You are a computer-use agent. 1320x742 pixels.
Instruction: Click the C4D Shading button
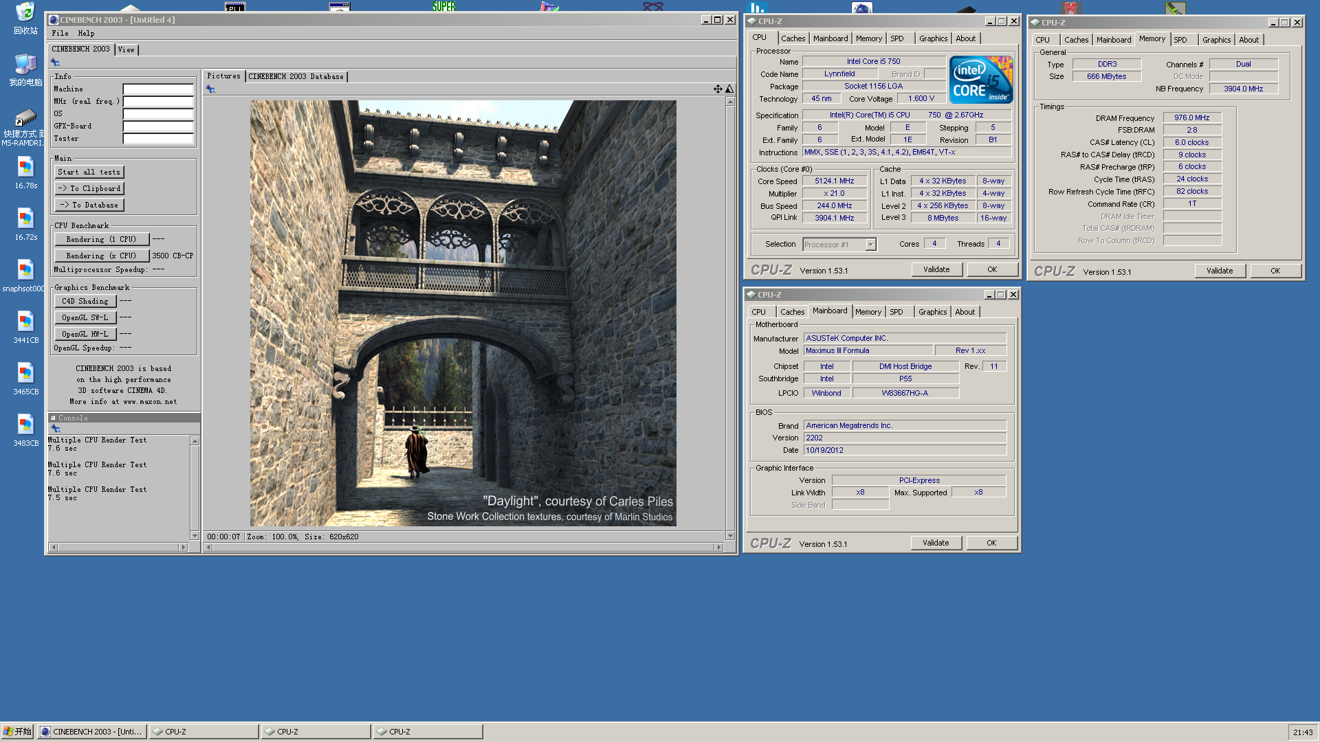coord(85,301)
